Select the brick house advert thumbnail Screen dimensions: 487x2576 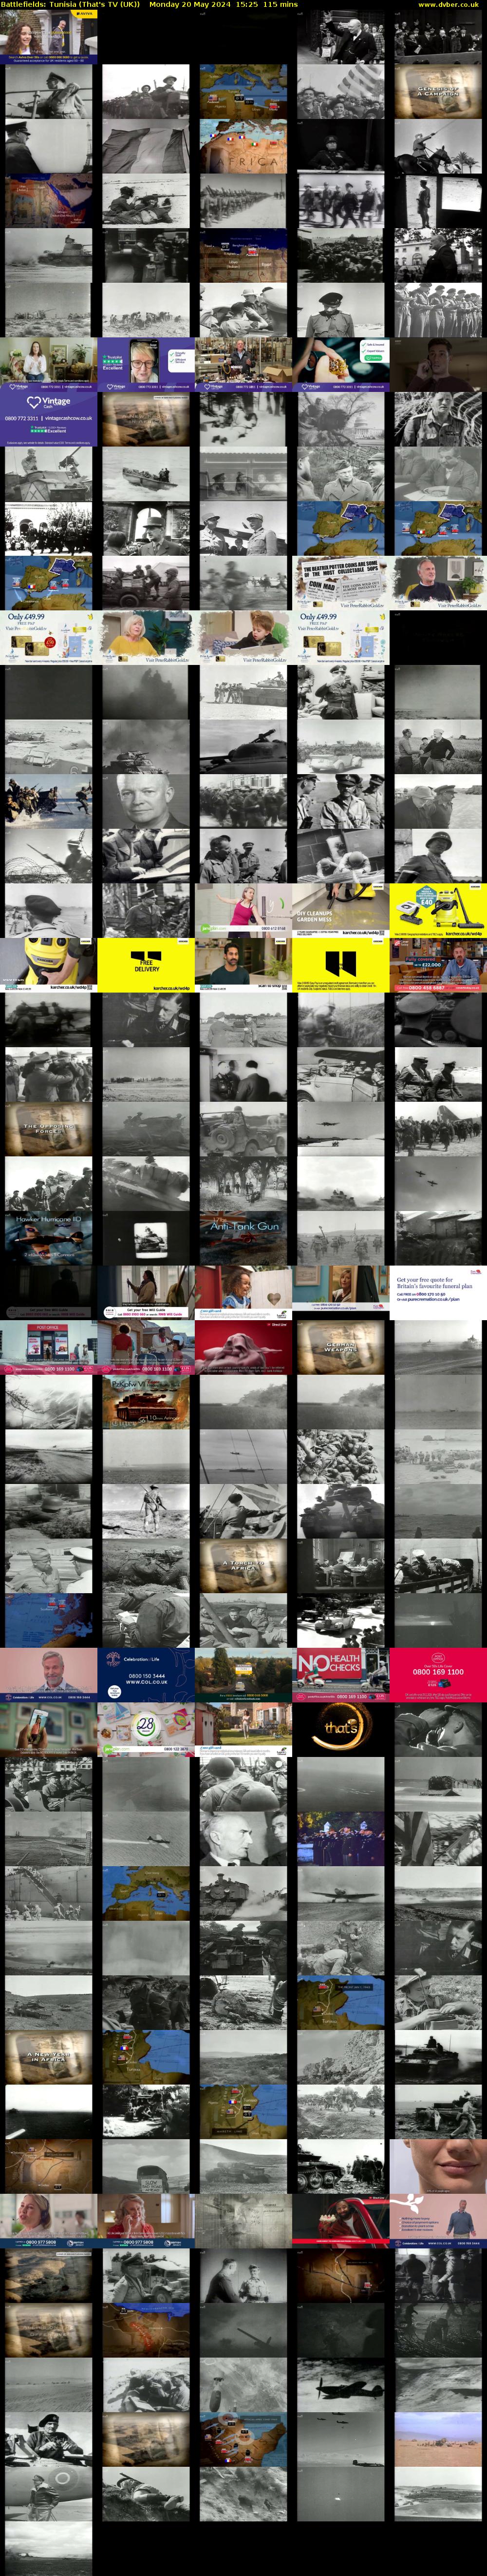[x=243, y=1729]
